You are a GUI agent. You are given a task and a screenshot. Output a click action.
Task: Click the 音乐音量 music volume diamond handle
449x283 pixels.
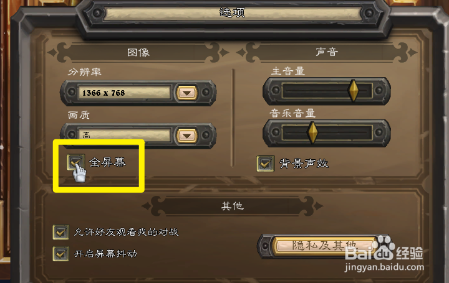point(312,132)
